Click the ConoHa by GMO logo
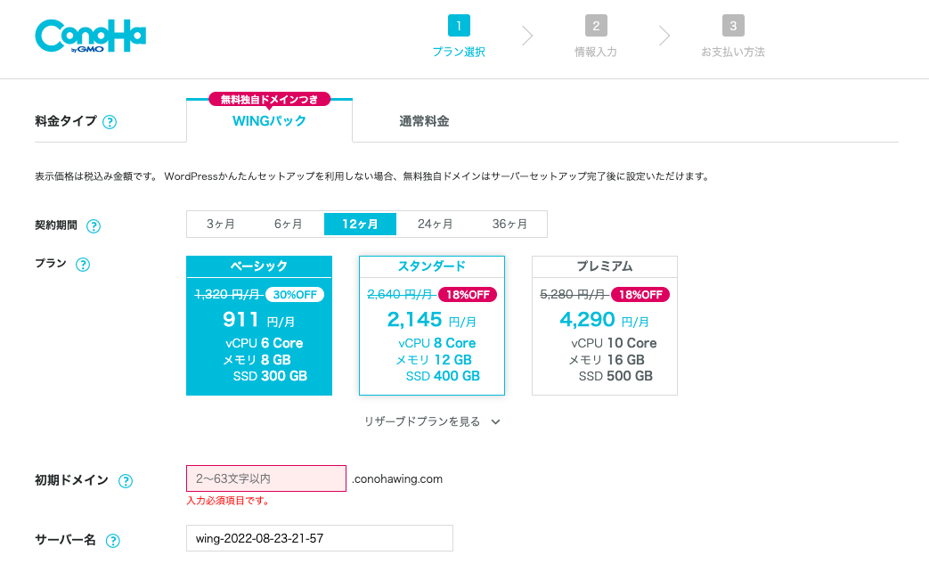 coord(90,37)
